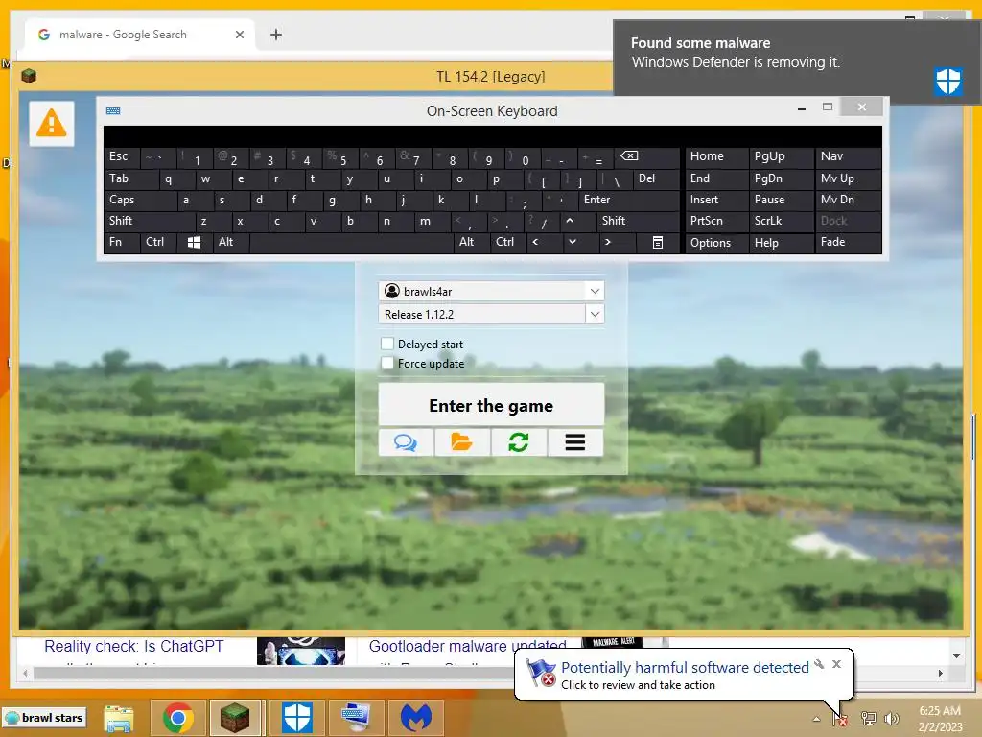This screenshot has width=982, height=737.
Task: Switch to On-Screen Keyboard taskbar icon
Action: pyautogui.click(x=357, y=718)
